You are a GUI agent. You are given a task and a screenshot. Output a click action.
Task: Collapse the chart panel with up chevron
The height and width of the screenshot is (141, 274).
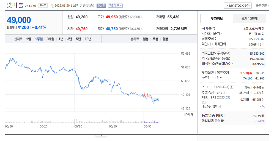(101, 136)
